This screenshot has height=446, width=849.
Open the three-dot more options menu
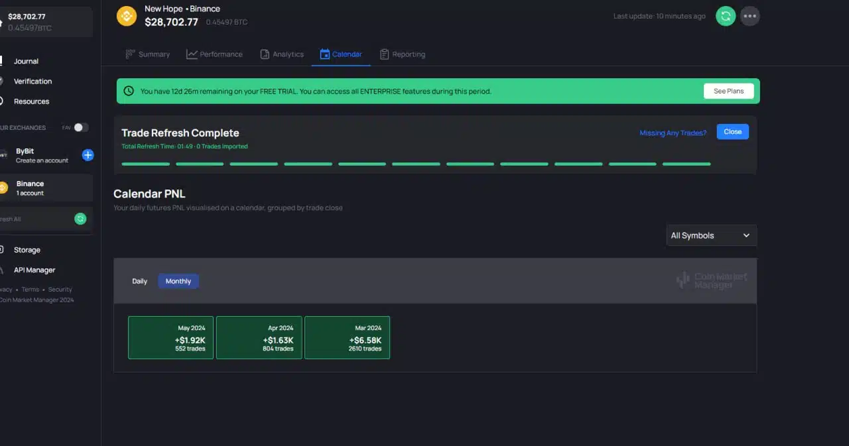click(x=750, y=16)
